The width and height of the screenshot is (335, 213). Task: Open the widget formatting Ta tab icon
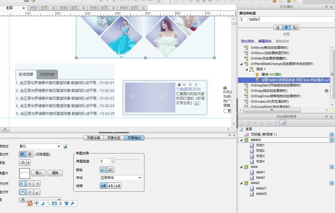pos(295,28)
